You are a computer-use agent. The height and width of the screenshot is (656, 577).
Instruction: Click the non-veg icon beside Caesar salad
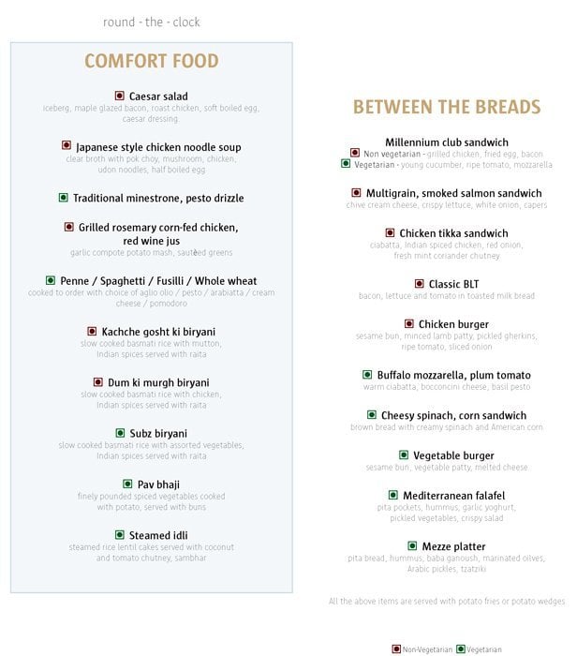(120, 96)
